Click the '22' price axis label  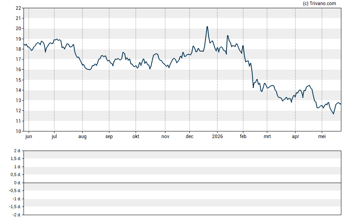pos(18,8)
